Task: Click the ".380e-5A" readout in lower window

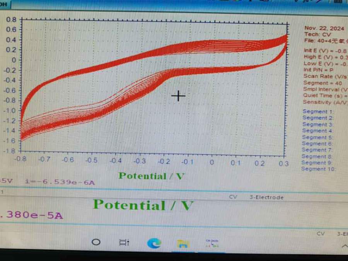Action: click(32, 215)
